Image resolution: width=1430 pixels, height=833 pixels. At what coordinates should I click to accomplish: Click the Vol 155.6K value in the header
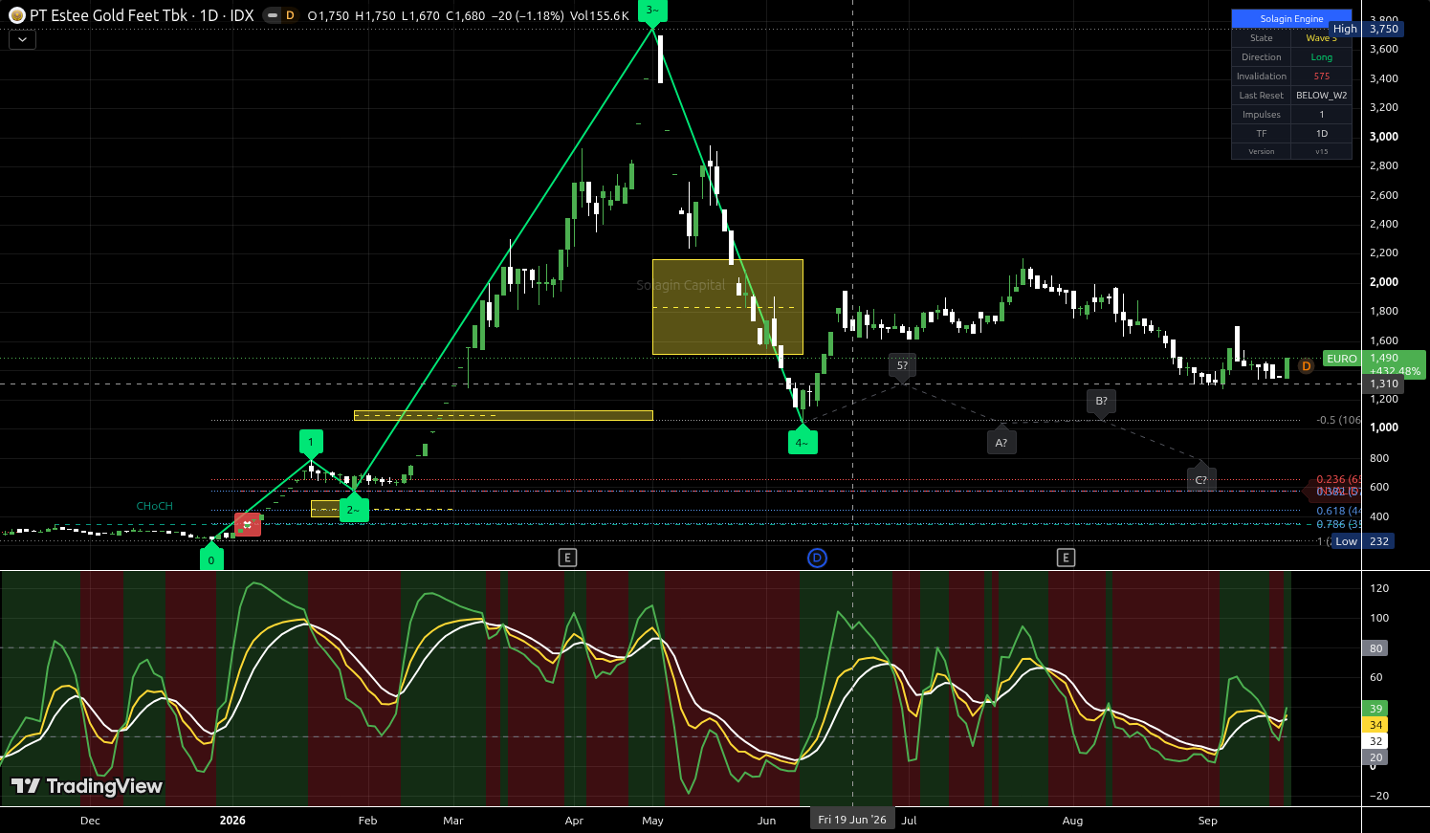pyautogui.click(x=599, y=16)
